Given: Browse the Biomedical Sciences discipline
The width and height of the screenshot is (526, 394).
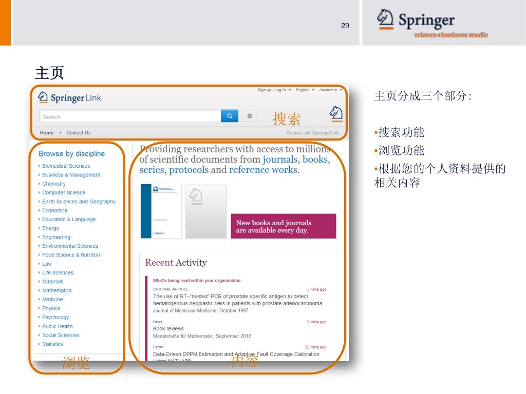Looking at the screenshot, I should click(66, 166).
